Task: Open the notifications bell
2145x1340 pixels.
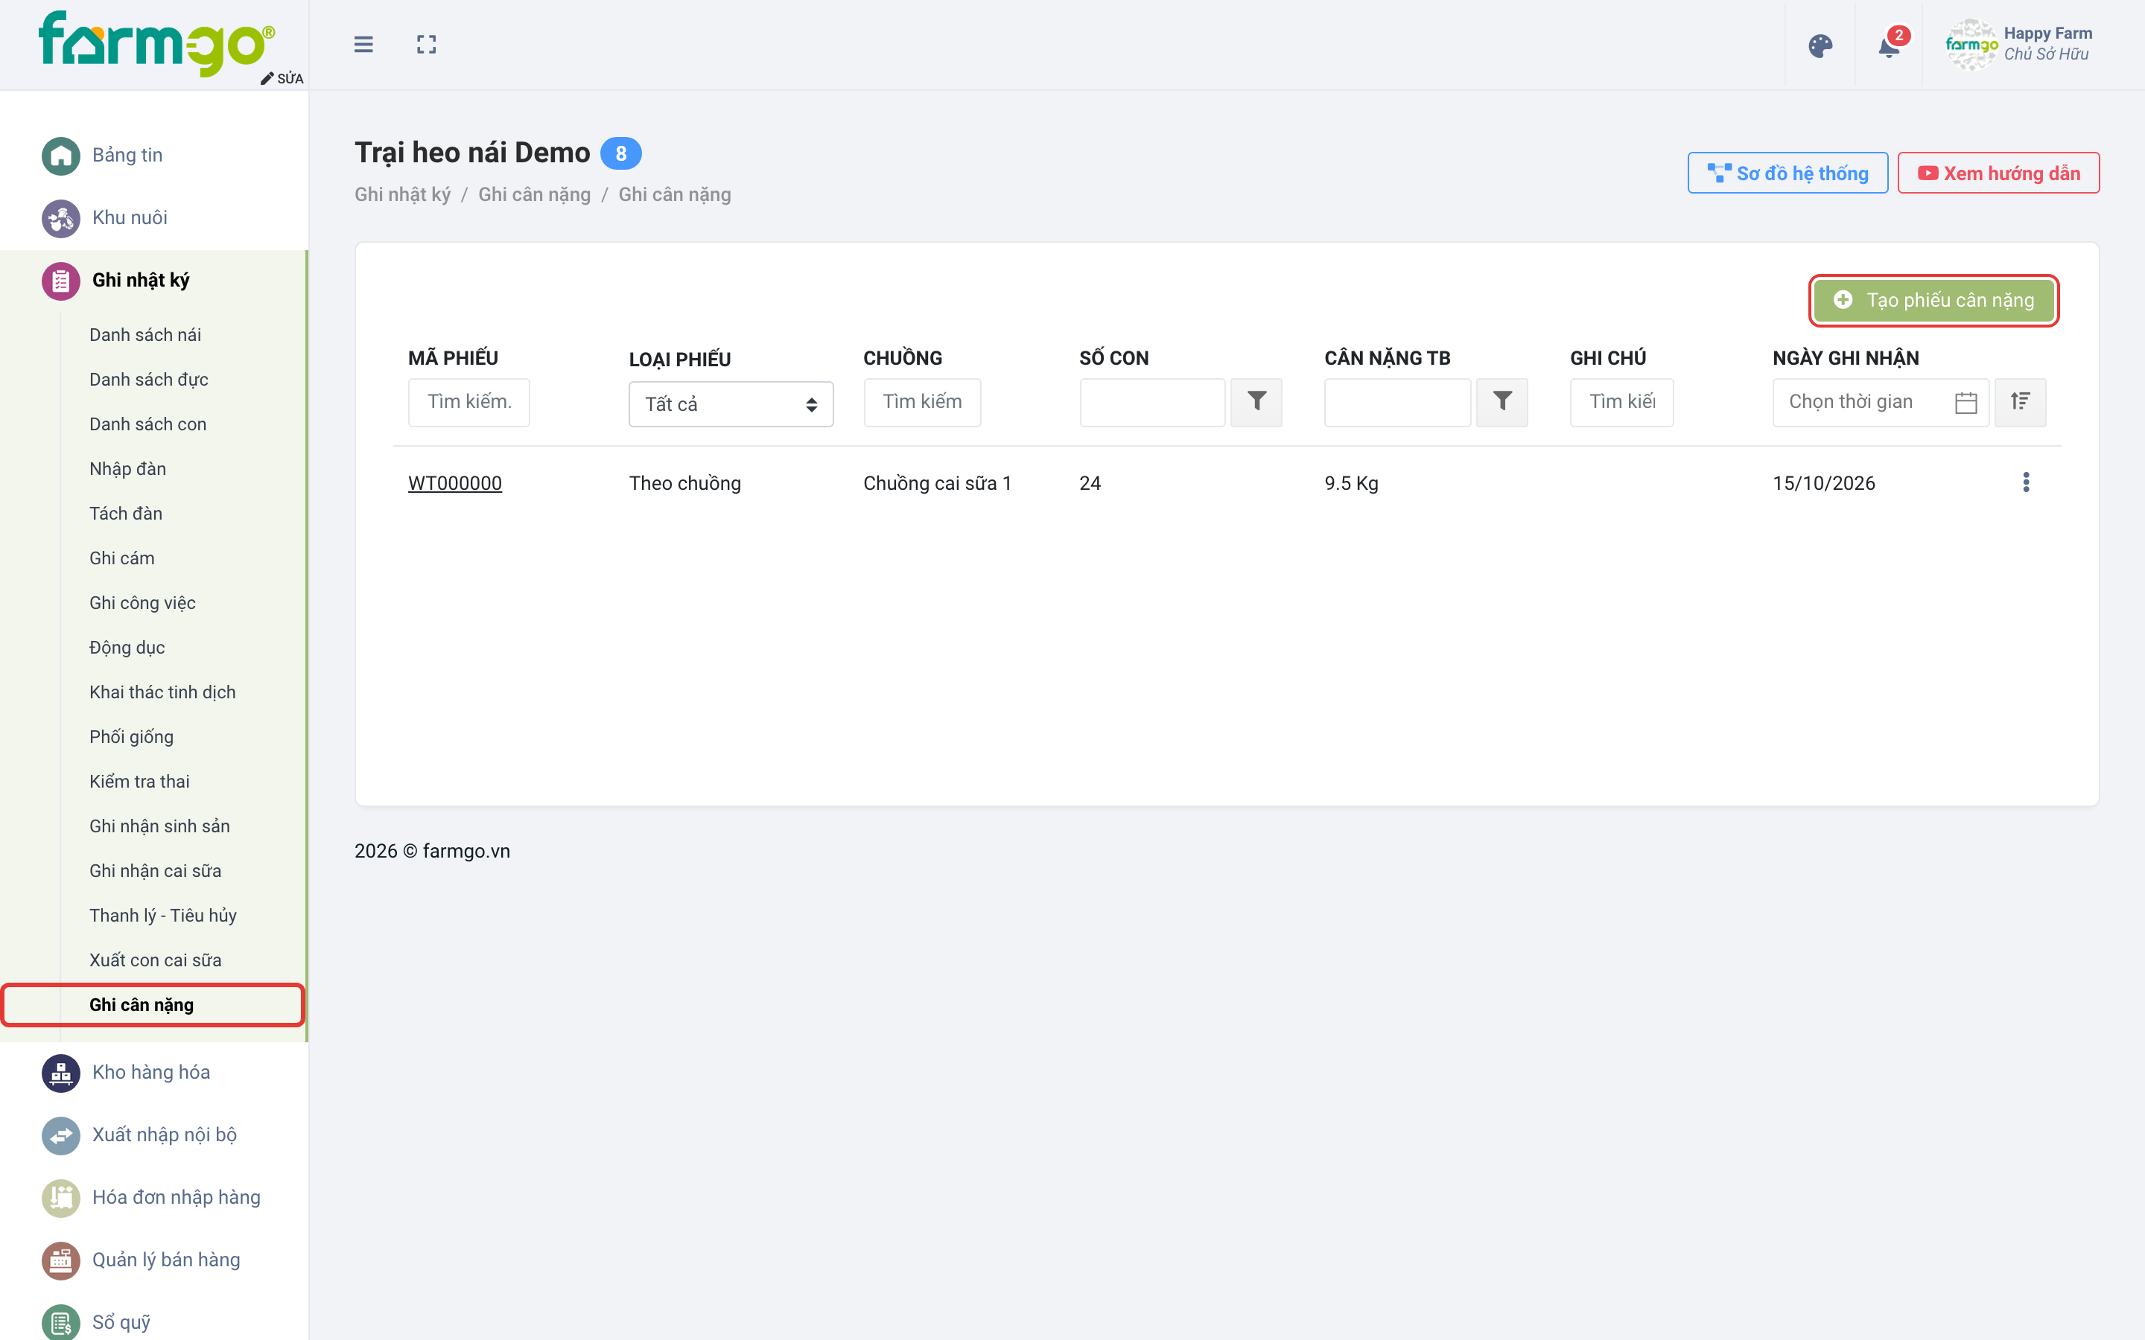Action: [1889, 45]
